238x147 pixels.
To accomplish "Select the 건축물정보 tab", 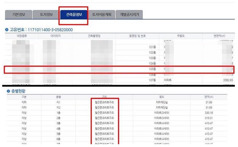I will [x=74, y=14].
